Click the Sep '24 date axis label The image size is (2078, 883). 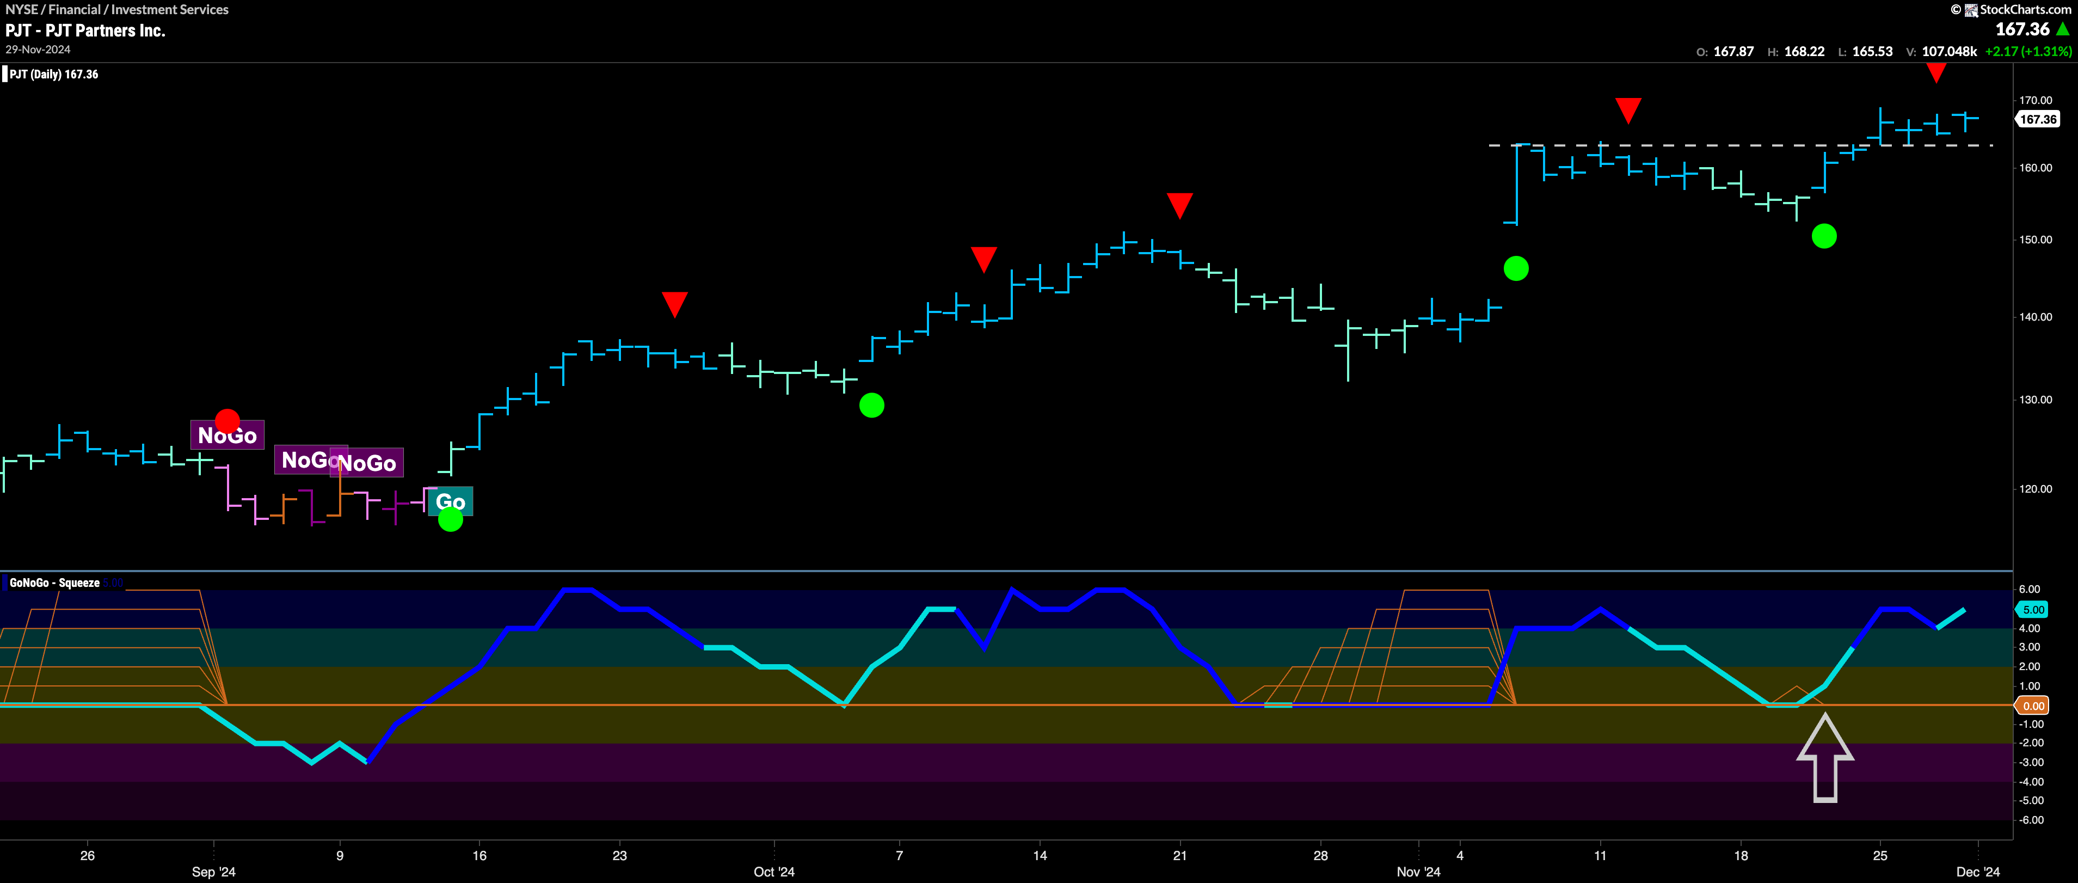pos(214,873)
